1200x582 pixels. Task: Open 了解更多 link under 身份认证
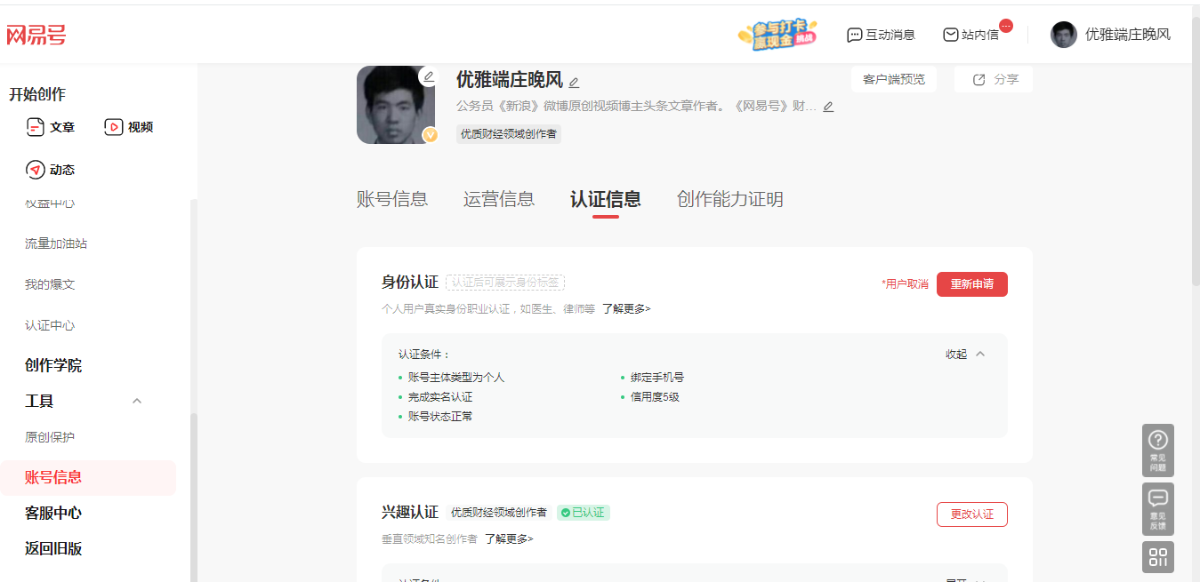coord(626,309)
